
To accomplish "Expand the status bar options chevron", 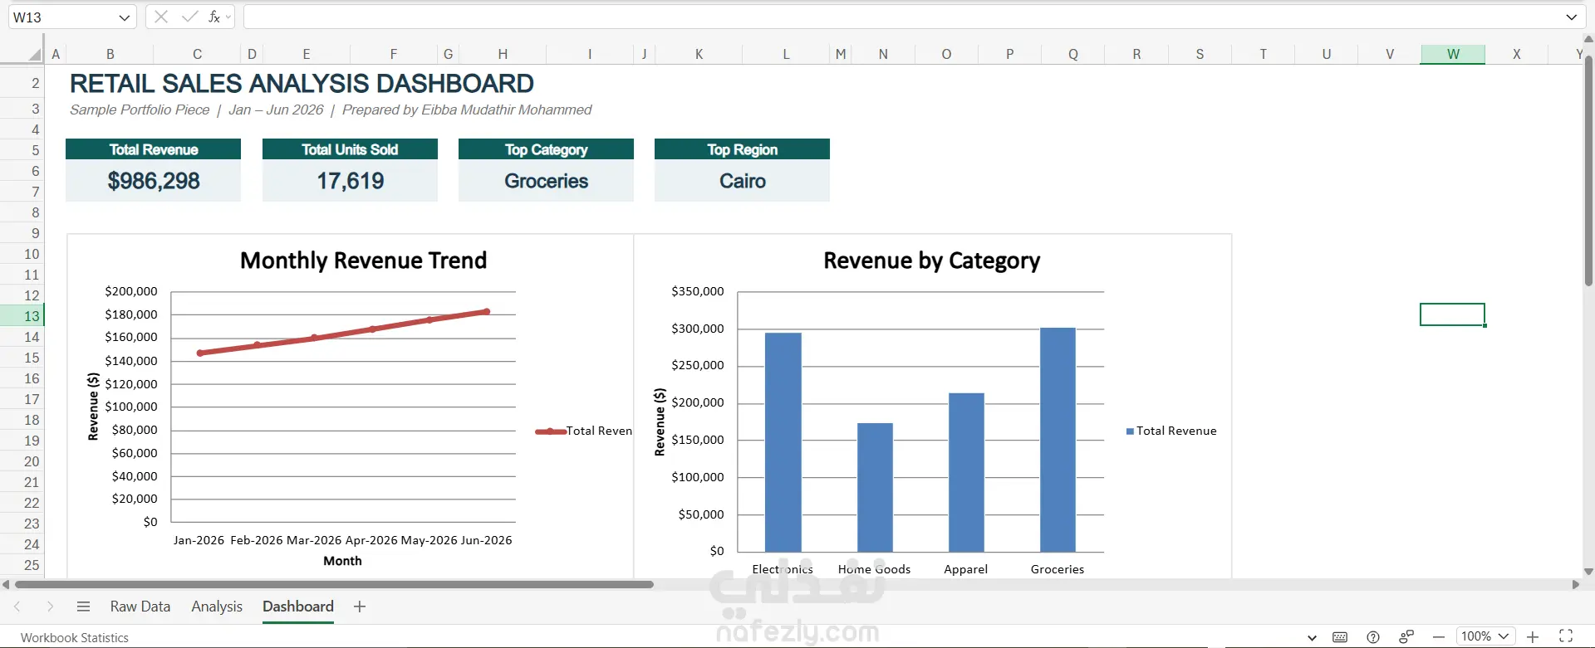I will point(1312,637).
